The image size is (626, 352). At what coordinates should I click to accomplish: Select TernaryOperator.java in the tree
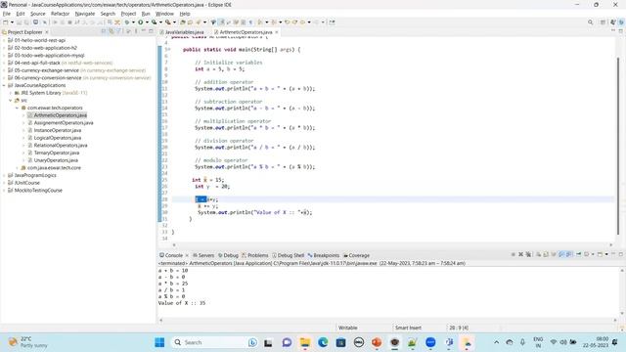tap(57, 153)
